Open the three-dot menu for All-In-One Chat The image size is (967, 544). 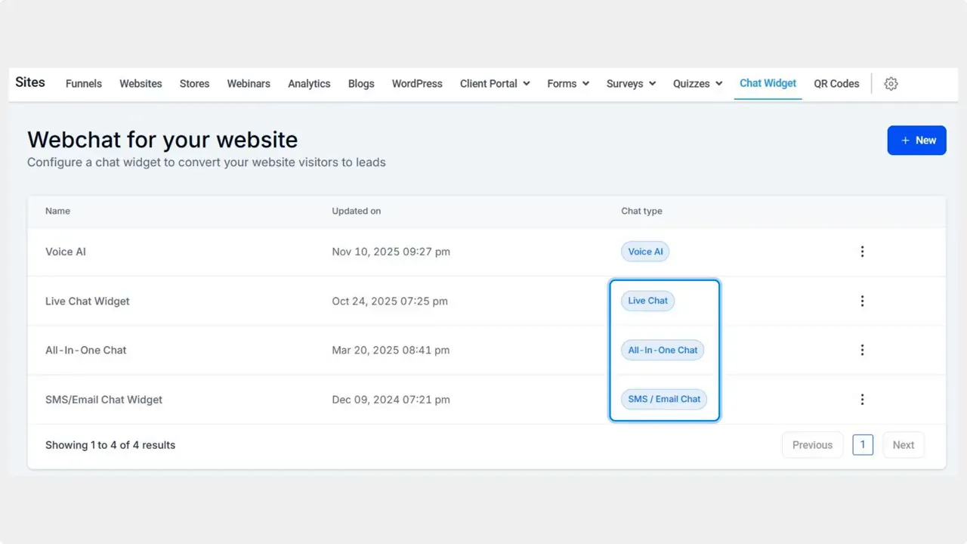pos(862,350)
